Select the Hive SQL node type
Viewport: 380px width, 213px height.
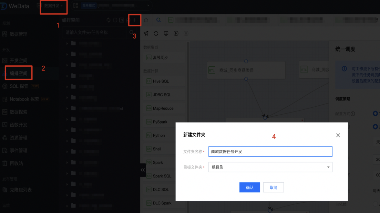164,81
